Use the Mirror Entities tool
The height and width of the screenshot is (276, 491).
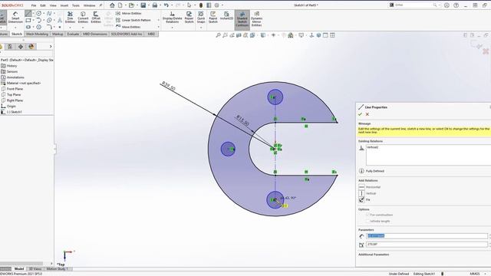[128, 14]
